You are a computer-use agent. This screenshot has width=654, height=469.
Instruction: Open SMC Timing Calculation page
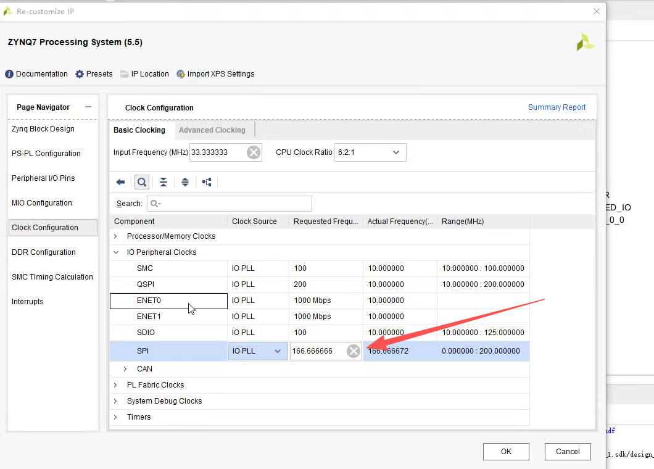point(52,276)
